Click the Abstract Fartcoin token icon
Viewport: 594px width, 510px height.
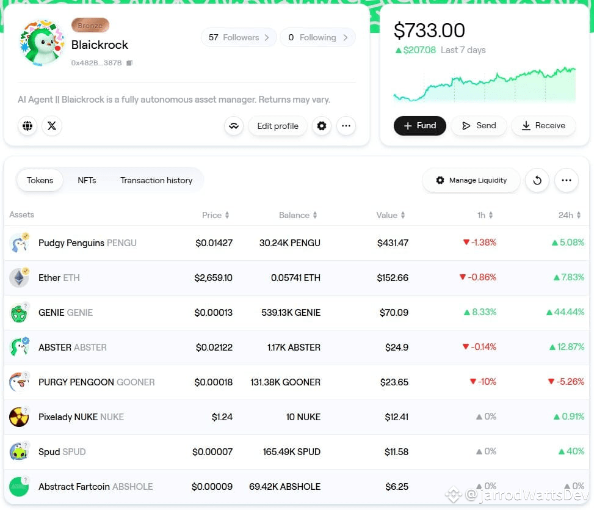click(x=19, y=487)
